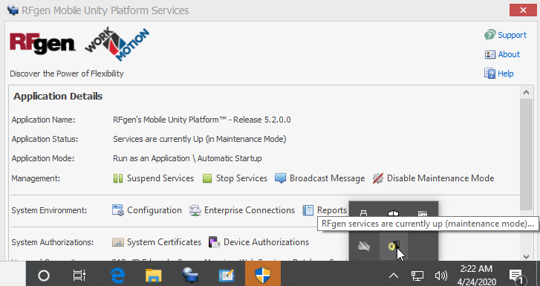This screenshot has width=540, height=286.
Task: Click the USB device tray icon
Action: coord(364,214)
